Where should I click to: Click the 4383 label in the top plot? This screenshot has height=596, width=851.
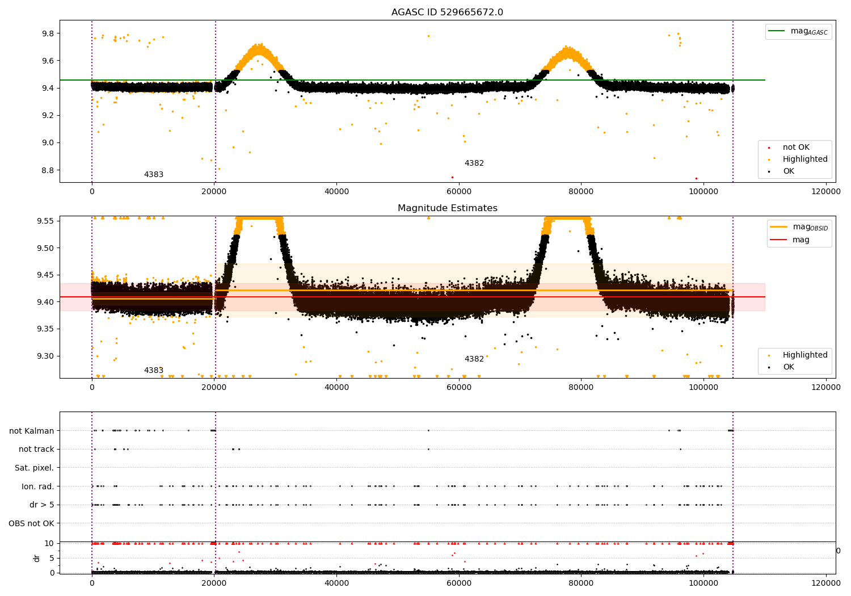pyautogui.click(x=154, y=175)
